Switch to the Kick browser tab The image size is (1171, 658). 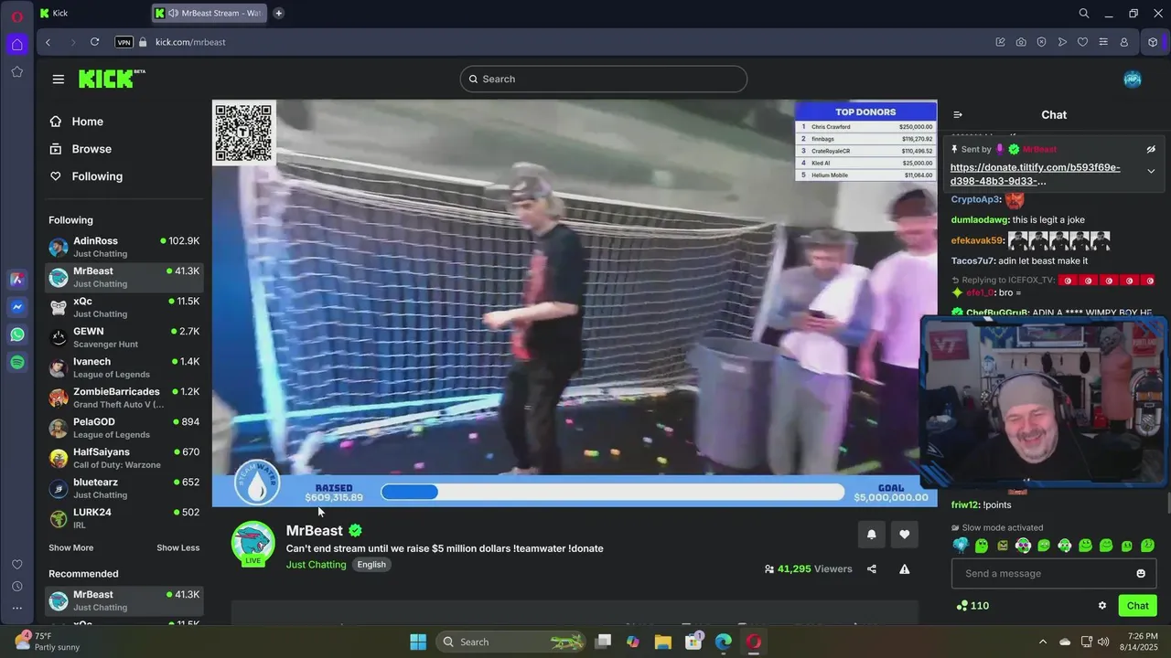[91, 13]
